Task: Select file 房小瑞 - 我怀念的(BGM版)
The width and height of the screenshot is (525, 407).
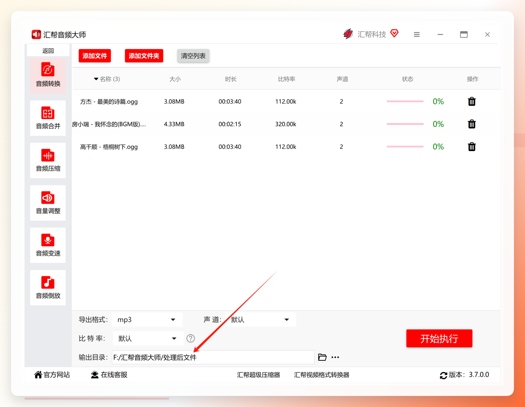Action: click(109, 124)
